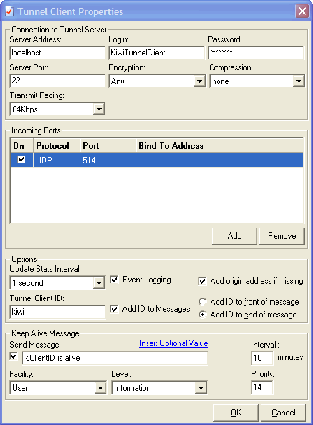Click the Interval minutes field
313x425 pixels.
coord(262,358)
